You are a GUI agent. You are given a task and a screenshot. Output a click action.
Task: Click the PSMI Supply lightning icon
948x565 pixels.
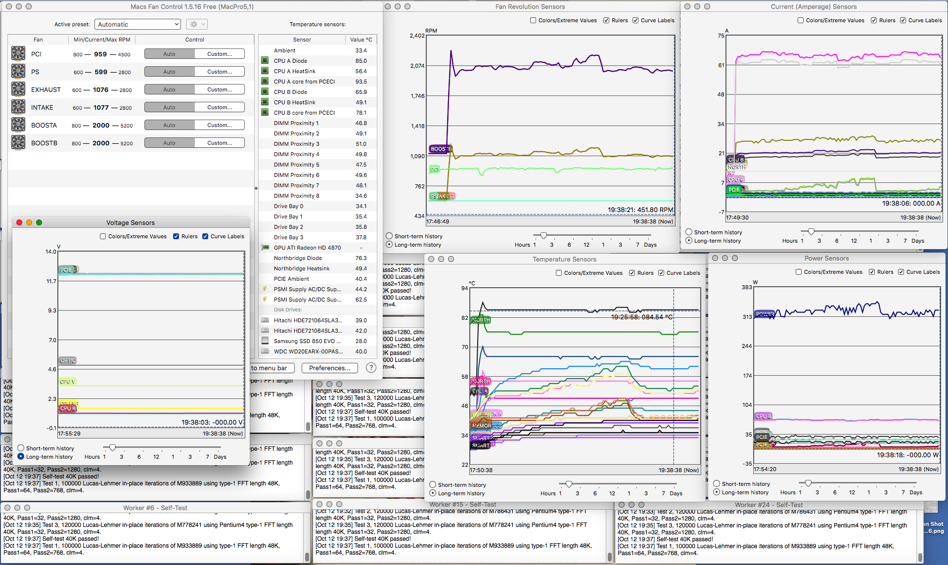[x=265, y=289]
